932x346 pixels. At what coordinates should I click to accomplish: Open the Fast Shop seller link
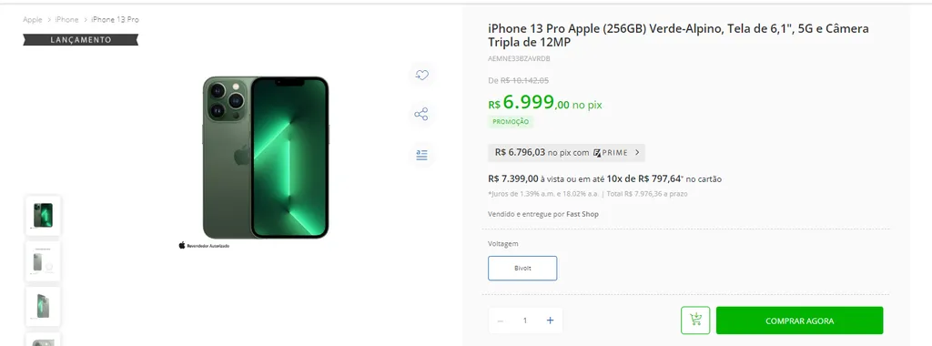point(582,214)
